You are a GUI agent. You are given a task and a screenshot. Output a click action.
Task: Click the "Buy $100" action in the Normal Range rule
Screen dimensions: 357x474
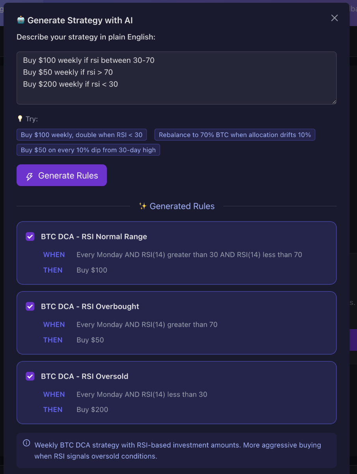[92, 270]
